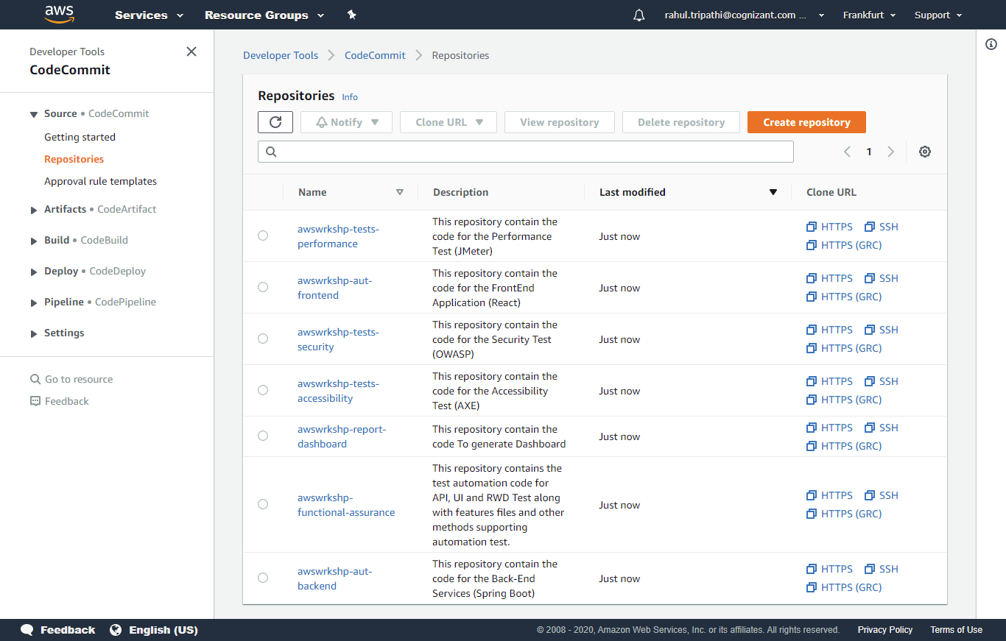This screenshot has width=1006, height=641.
Task: Copy SSH clone URL for awswrkshp-aut-backend
Action: (882, 569)
